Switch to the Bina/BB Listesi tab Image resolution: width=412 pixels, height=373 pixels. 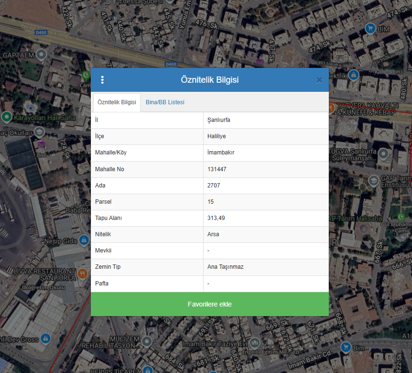pyautogui.click(x=165, y=102)
